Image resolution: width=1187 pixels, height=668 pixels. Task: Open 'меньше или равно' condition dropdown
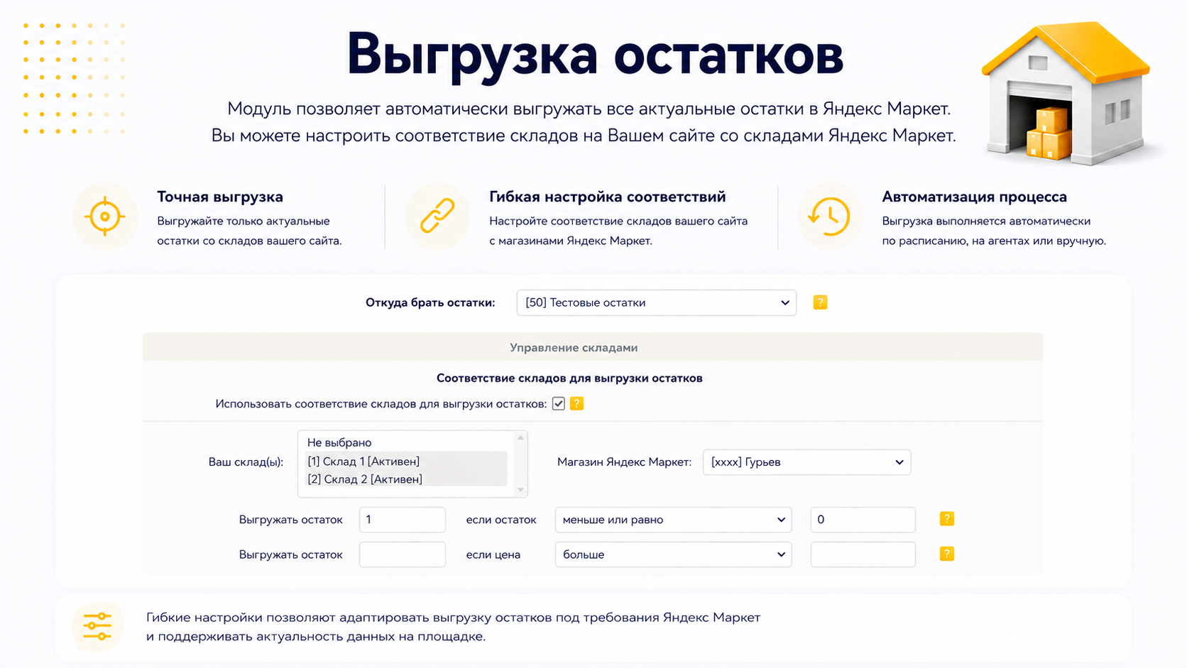coord(673,520)
